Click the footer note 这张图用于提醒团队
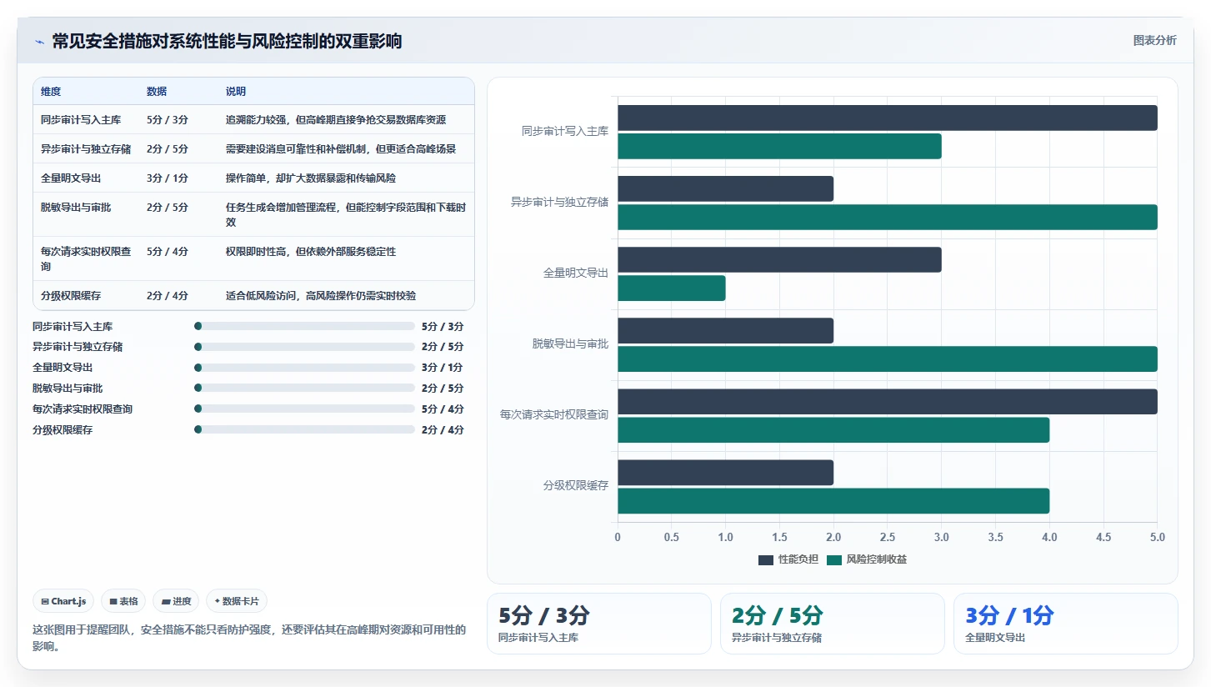 249,637
